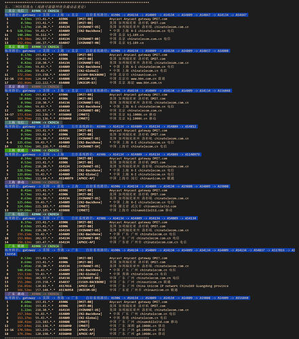Viewport: 299px width, 339px height.
Task: Select the 上海 电信 section label
Action: point(16,123)
